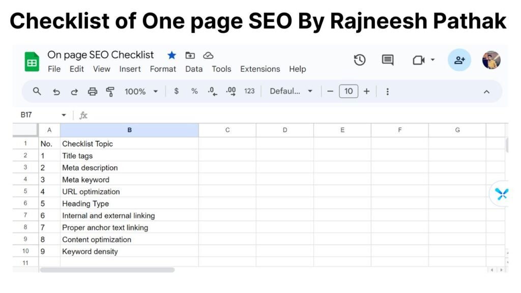Select column D header

[285, 130]
